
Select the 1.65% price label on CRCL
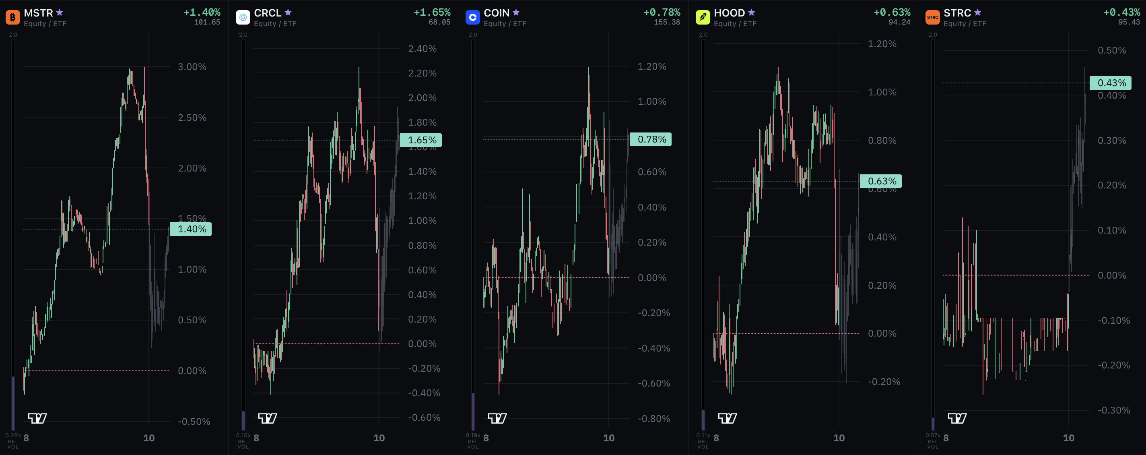click(x=421, y=140)
